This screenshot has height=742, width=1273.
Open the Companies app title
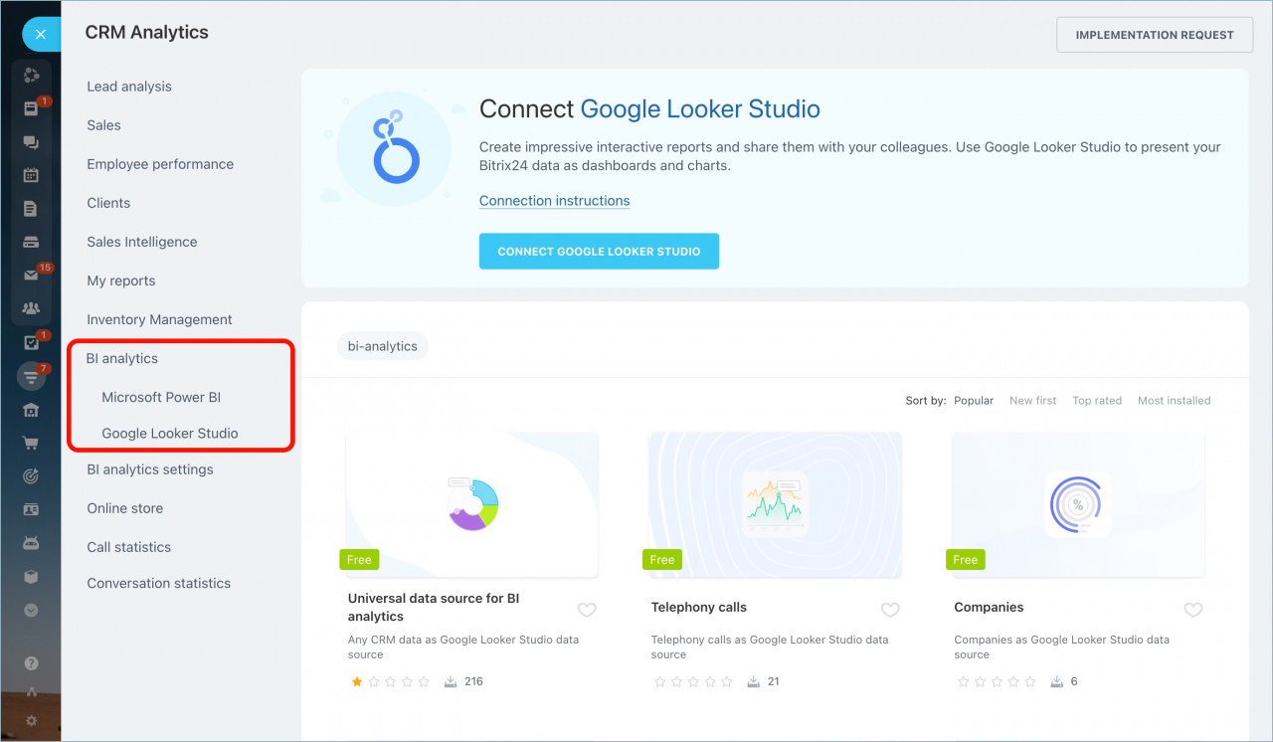(989, 607)
